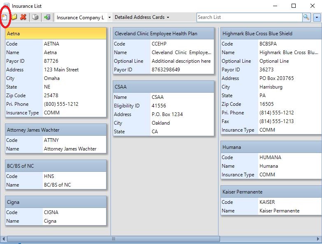Click the Aetna payor ID 87726
This screenshot has width=322, height=244.
[51, 61]
